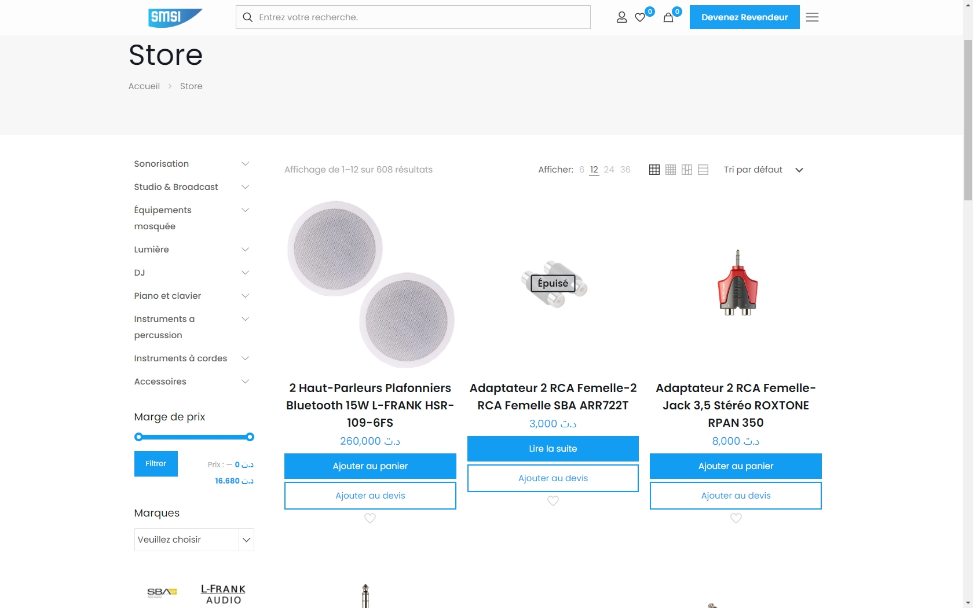Show 6 products per page
Screen dimensions: 973x608
pyautogui.click(x=581, y=170)
